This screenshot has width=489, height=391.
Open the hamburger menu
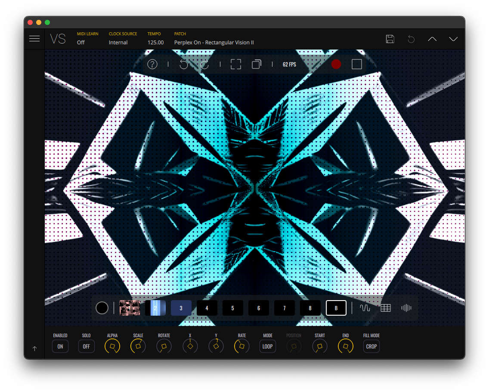pyautogui.click(x=34, y=39)
